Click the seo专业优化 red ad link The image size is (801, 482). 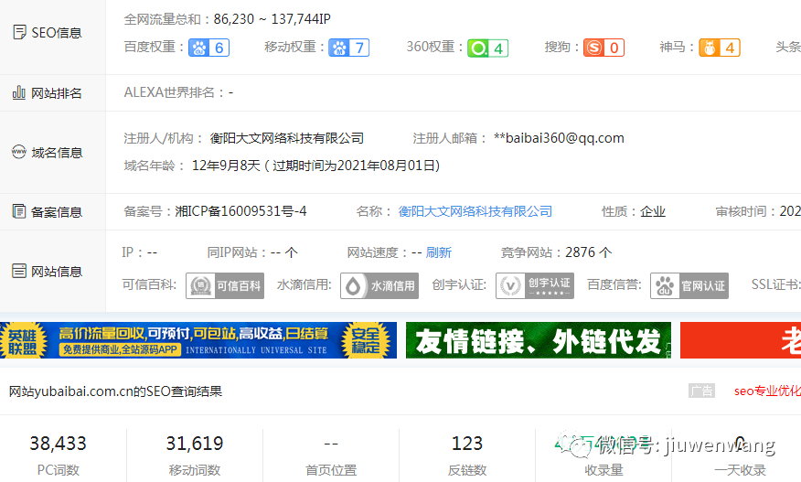767,391
